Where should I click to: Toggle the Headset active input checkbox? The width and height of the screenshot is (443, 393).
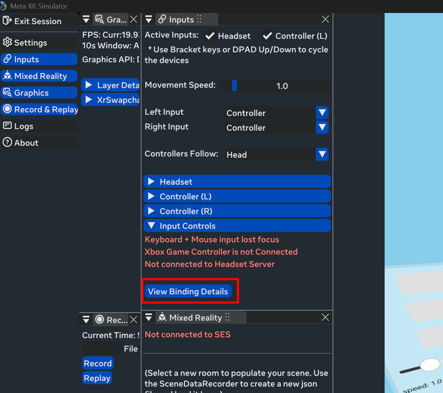pyautogui.click(x=210, y=36)
